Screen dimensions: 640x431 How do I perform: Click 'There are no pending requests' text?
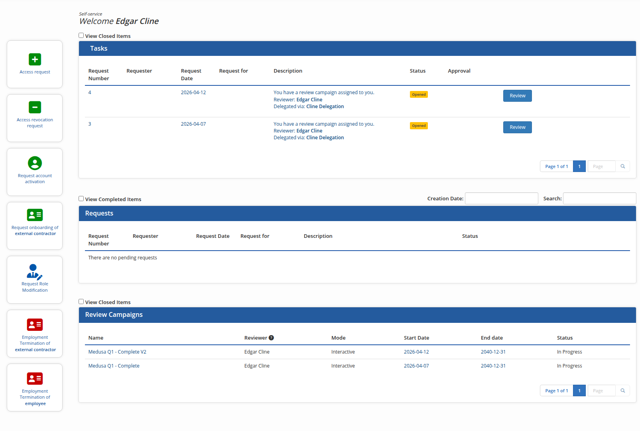click(x=122, y=258)
